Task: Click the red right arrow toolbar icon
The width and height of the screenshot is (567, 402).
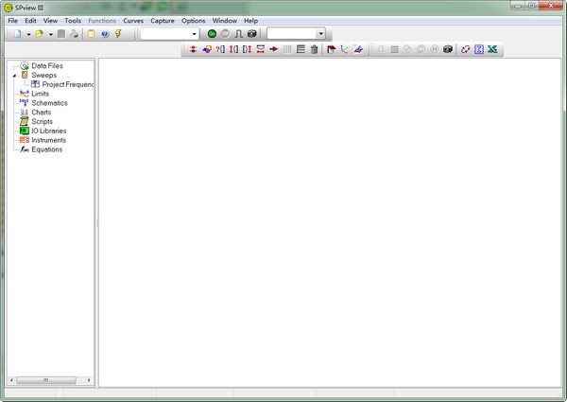Action: [274, 49]
